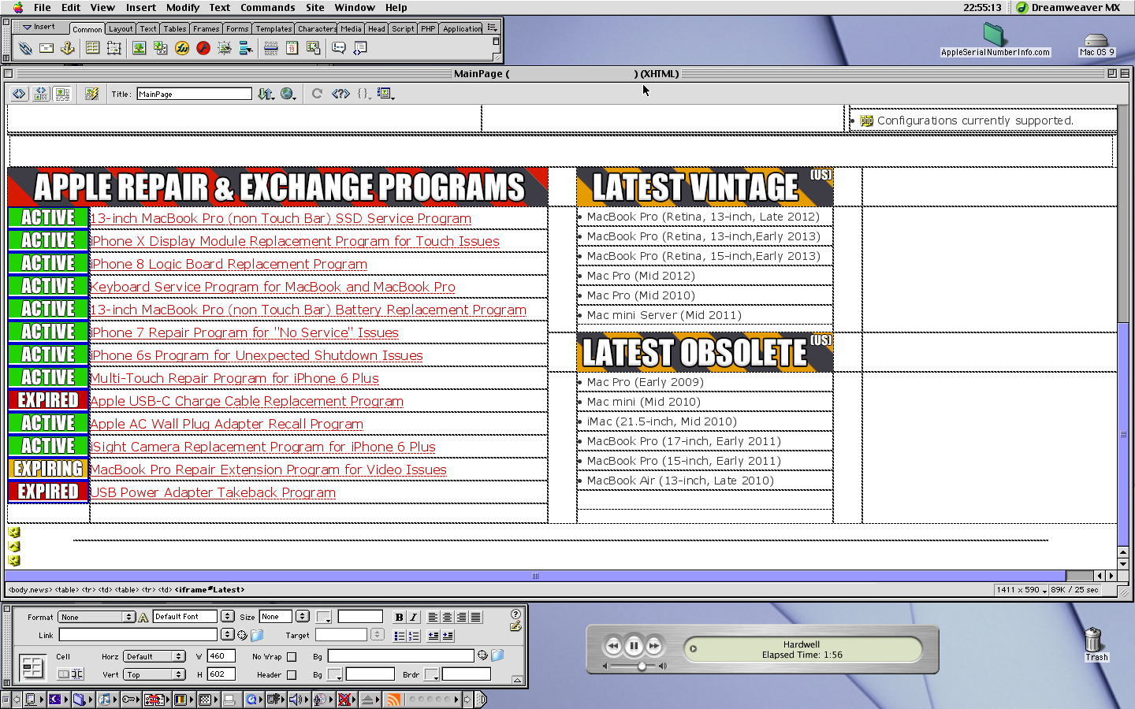The width and height of the screenshot is (1135, 709).
Task: Switch to the Layout tab
Action: pyautogui.click(x=121, y=28)
